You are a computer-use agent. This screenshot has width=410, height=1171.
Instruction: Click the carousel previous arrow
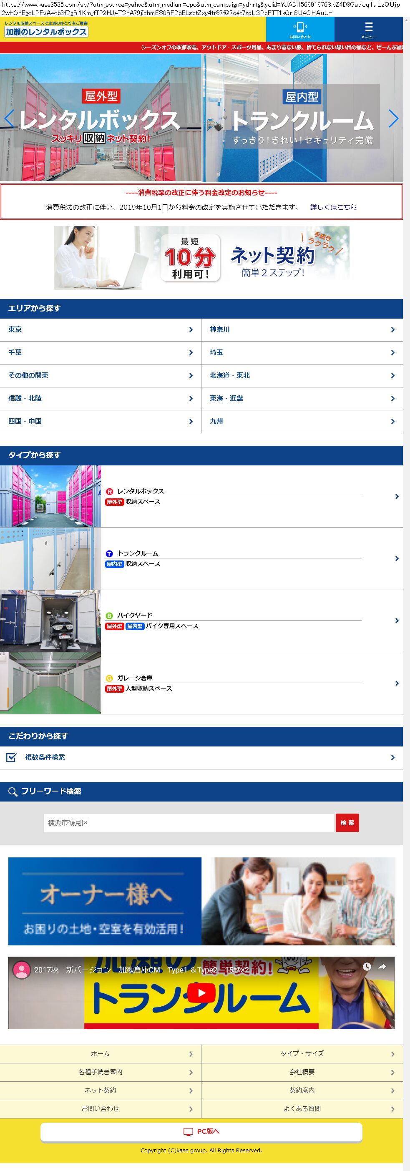(x=9, y=119)
